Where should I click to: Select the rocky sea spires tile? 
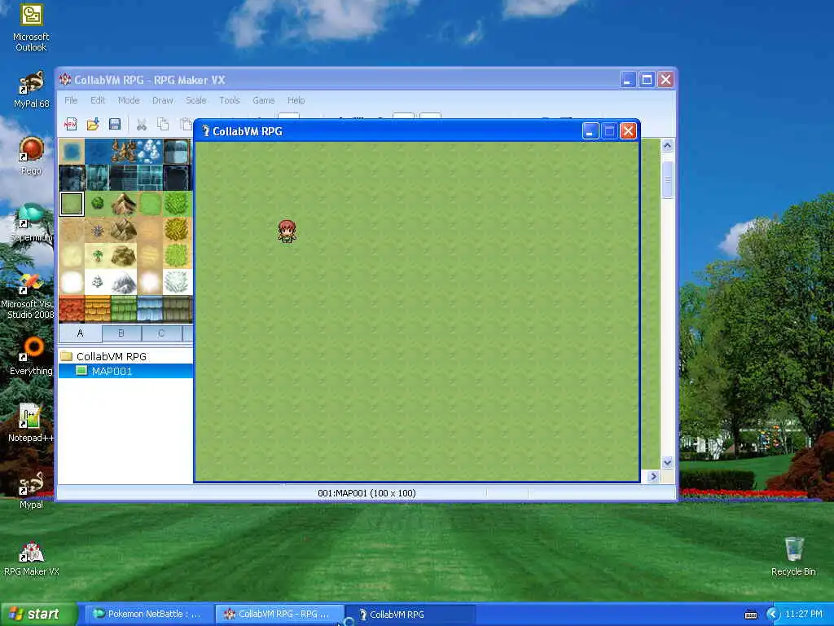124,152
